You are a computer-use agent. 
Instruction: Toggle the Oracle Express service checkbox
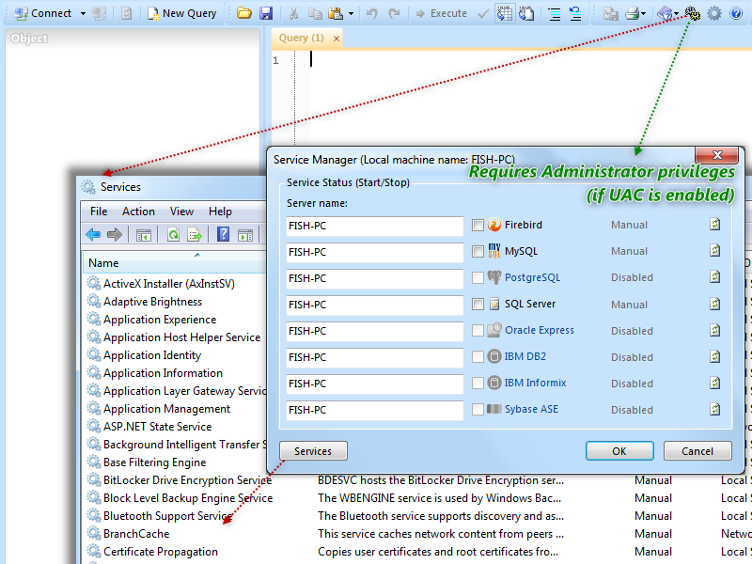478,331
